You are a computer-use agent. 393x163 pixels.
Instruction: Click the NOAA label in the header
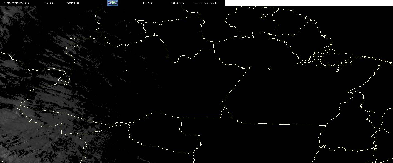click(x=49, y=3)
